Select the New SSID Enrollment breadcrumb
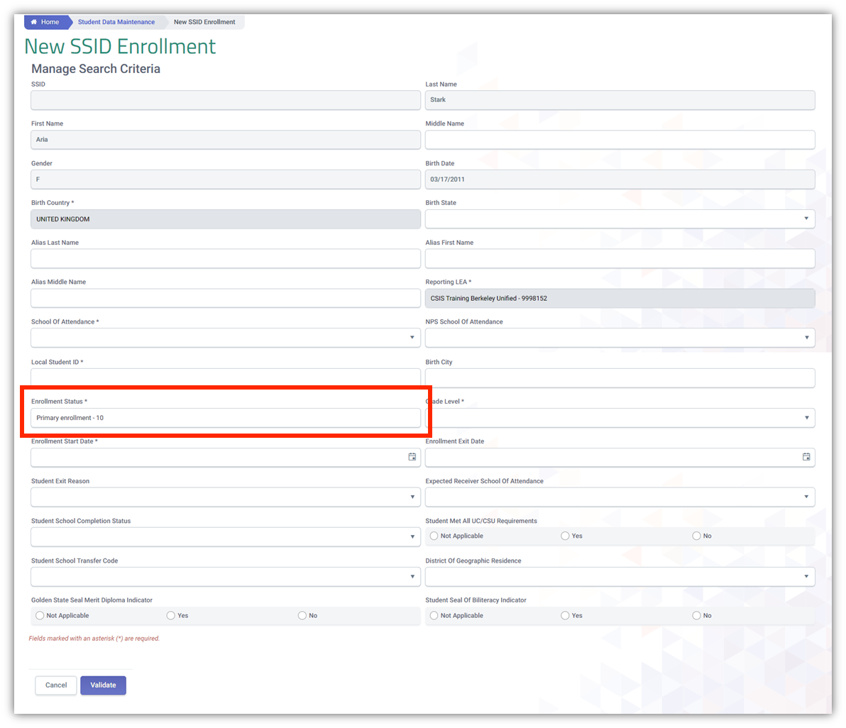Image resolution: width=846 pixels, height=728 pixels. pyautogui.click(x=204, y=22)
